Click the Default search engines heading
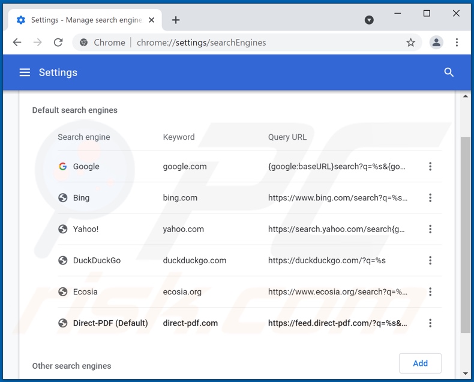 point(74,110)
